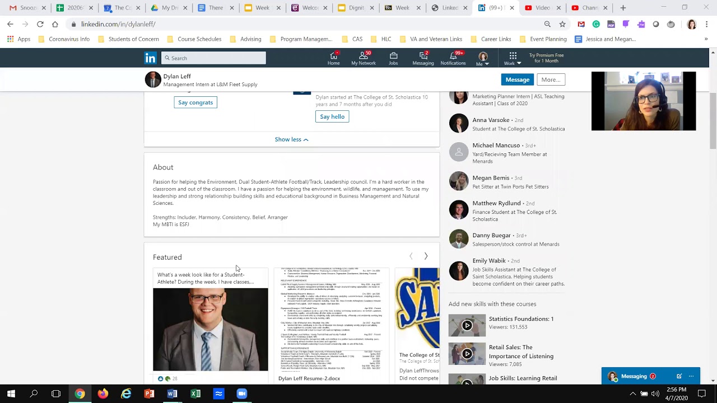Open Coronavirus Info bookmark folder
Viewport: 717px width, 403px height.
pos(63,39)
